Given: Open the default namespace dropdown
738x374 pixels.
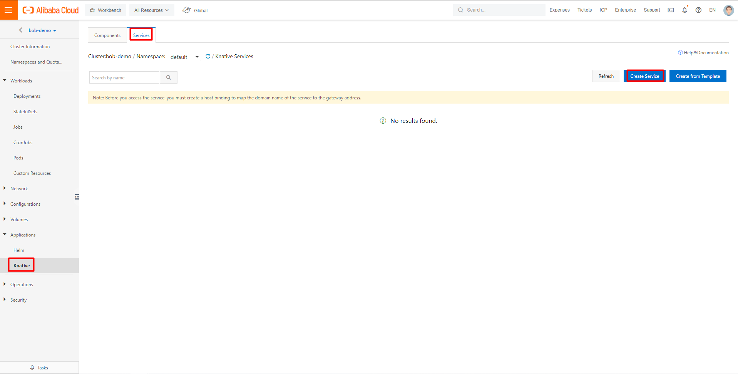Looking at the screenshot, I should point(184,57).
